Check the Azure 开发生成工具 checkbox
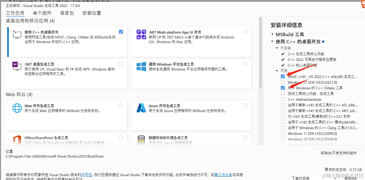The height and width of the screenshot is (180, 365). coord(245,105)
